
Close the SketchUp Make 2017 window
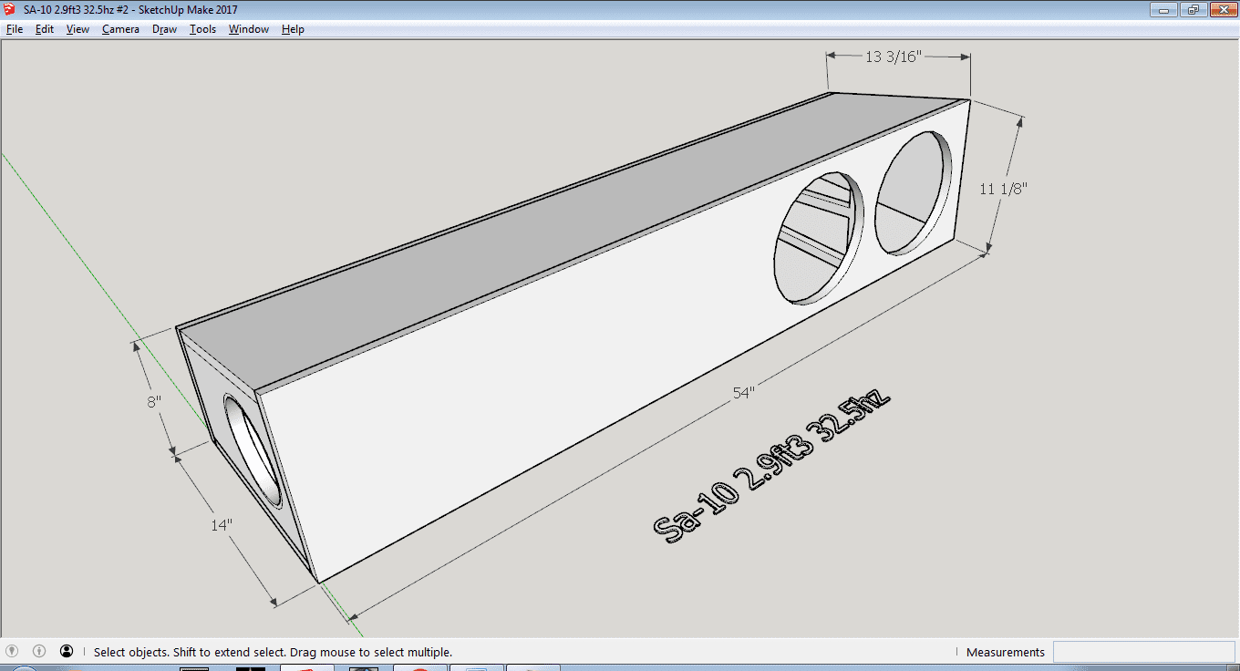pos(1222,10)
